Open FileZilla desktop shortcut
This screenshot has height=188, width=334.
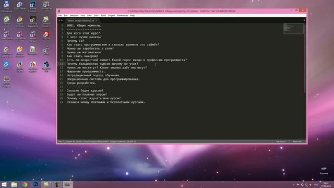click(46, 36)
